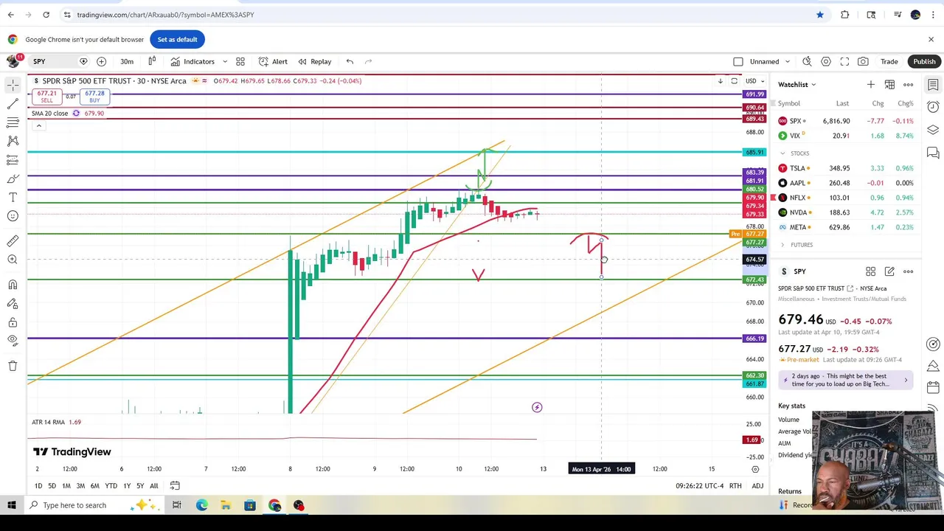Image resolution: width=944 pixels, height=531 pixels.
Task: Toggle lock all drawing tools
Action: [13, 322]
